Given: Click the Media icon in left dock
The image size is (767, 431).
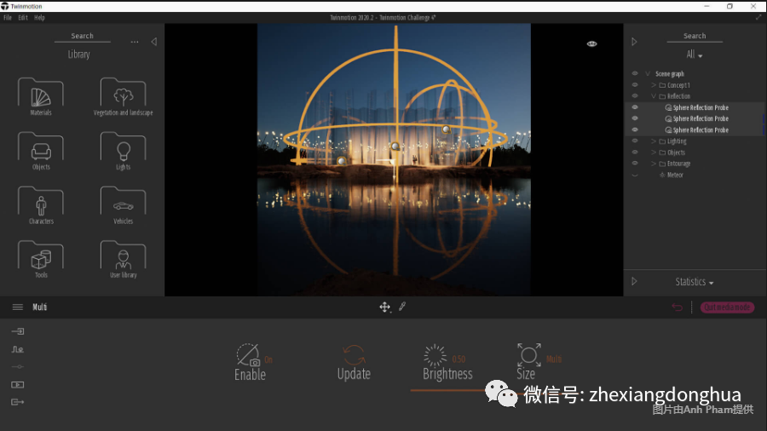Looking at the screenshot, I should 18,384.
